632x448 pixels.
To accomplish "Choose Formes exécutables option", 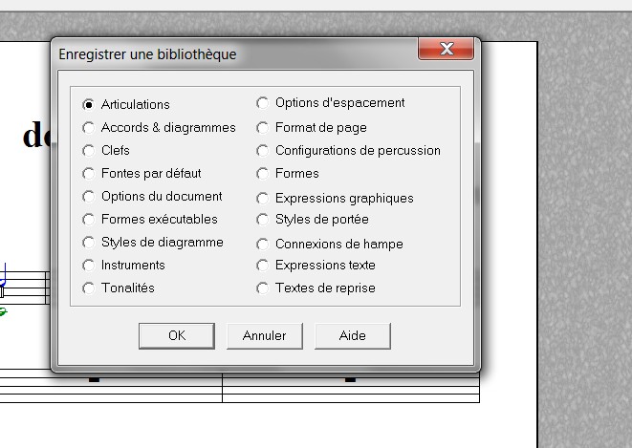I will tap(89, 220).
